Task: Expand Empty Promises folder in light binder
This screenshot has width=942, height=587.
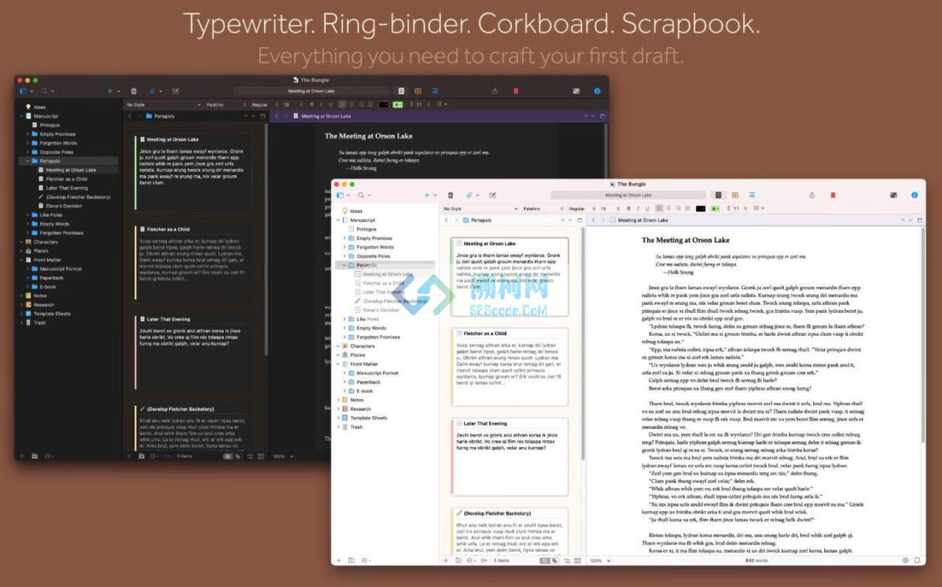Action: click(344, 238)
